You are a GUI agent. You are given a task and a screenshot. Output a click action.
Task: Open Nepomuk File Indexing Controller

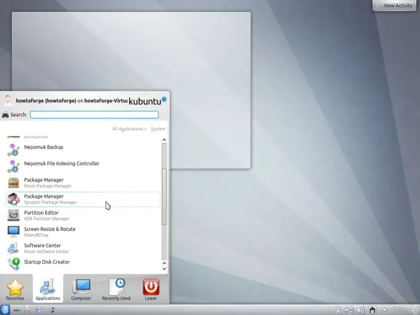(83, 166)
